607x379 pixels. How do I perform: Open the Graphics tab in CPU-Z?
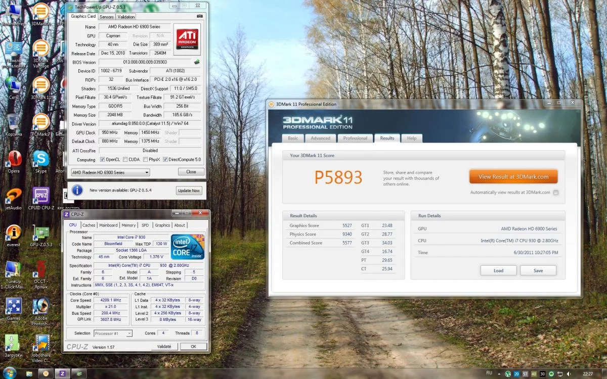[x=162, y=225]
